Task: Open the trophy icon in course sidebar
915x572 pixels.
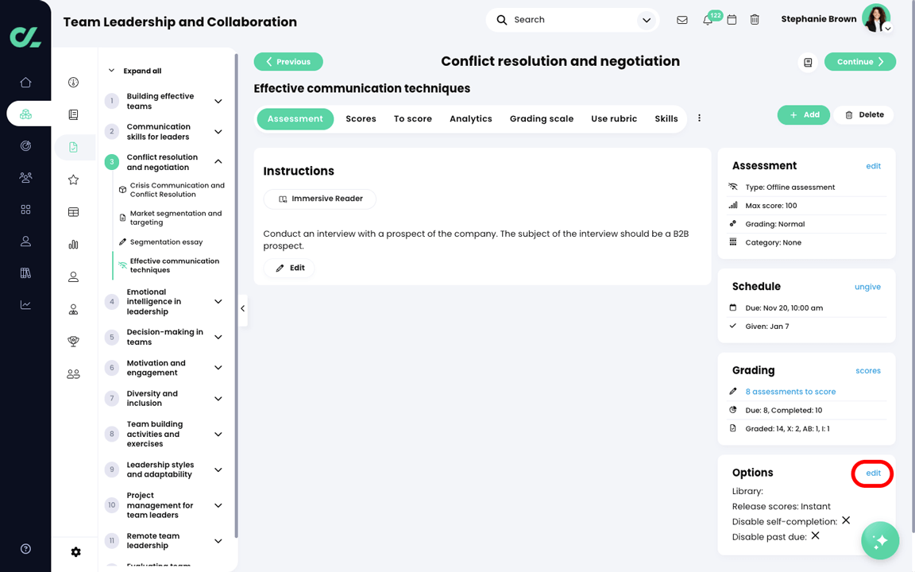Action: click(74, 342)
